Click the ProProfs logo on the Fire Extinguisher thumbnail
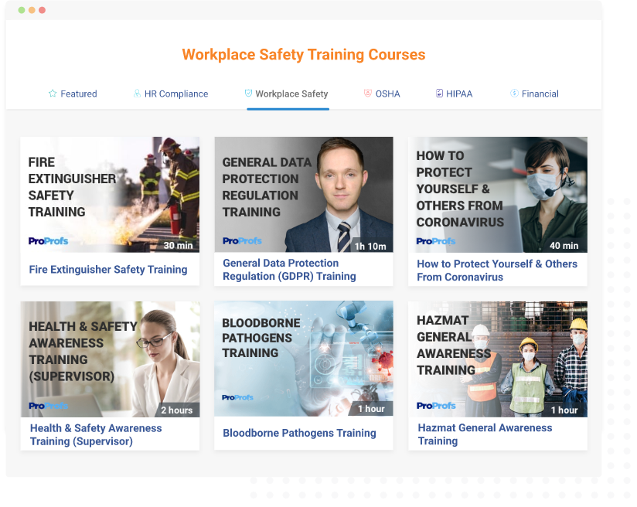Viewport: 637px width, 507px height. point(48,241)
